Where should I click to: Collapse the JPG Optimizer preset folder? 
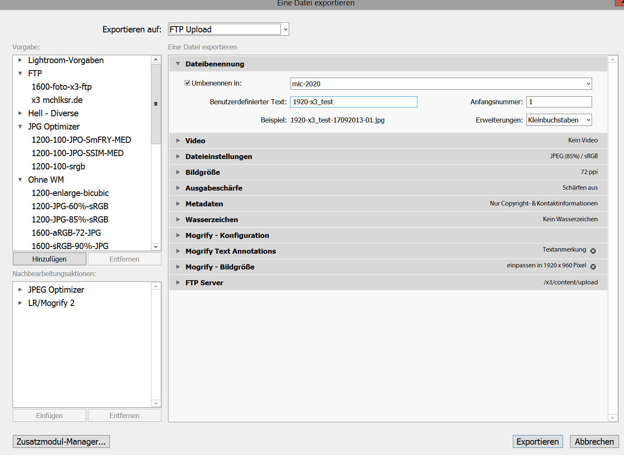click(20, 127)
